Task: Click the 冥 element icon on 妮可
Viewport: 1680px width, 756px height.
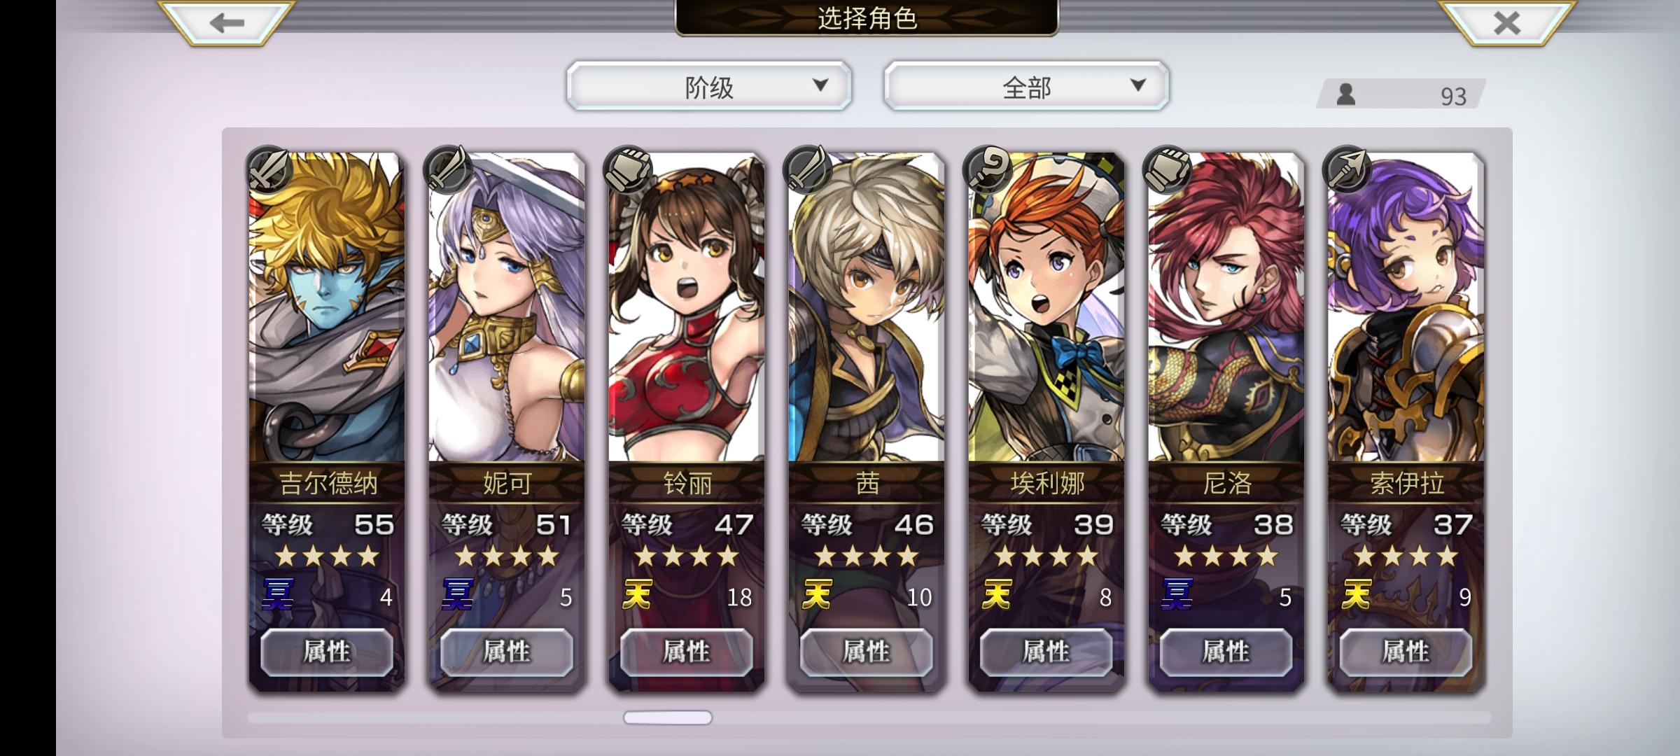Action: tap(458, 596)
